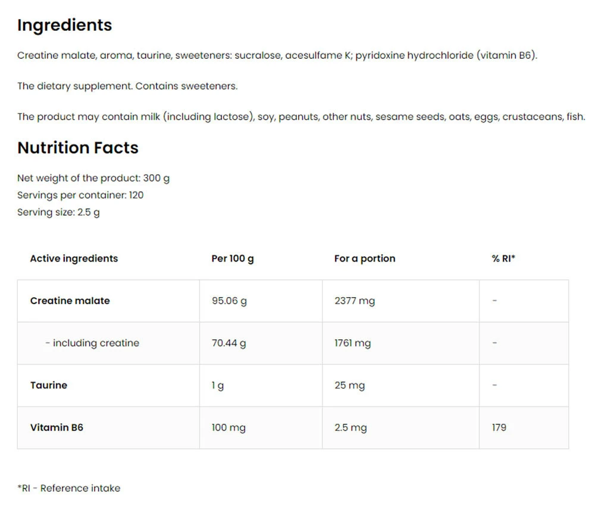
Task: Click the Nutrition Facts heading
Action: pyautogui.click(x=78, y=147)
